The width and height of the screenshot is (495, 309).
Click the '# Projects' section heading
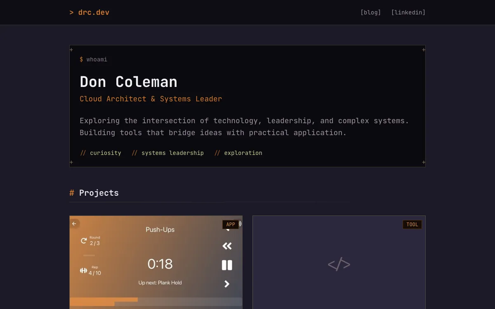[94, 193]
